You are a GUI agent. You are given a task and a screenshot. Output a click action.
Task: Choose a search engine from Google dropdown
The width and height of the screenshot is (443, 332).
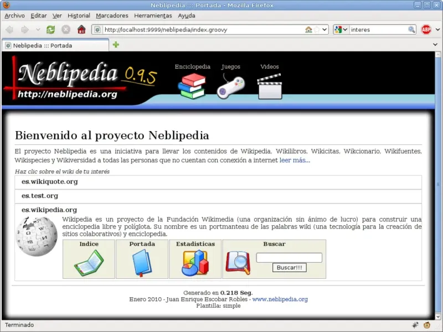point(341,29)
